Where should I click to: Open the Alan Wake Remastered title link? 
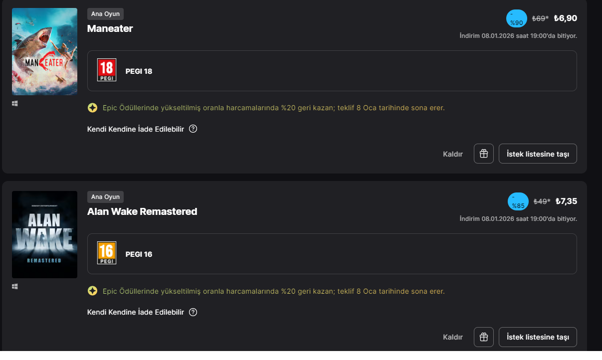click(x=142, y=211)
